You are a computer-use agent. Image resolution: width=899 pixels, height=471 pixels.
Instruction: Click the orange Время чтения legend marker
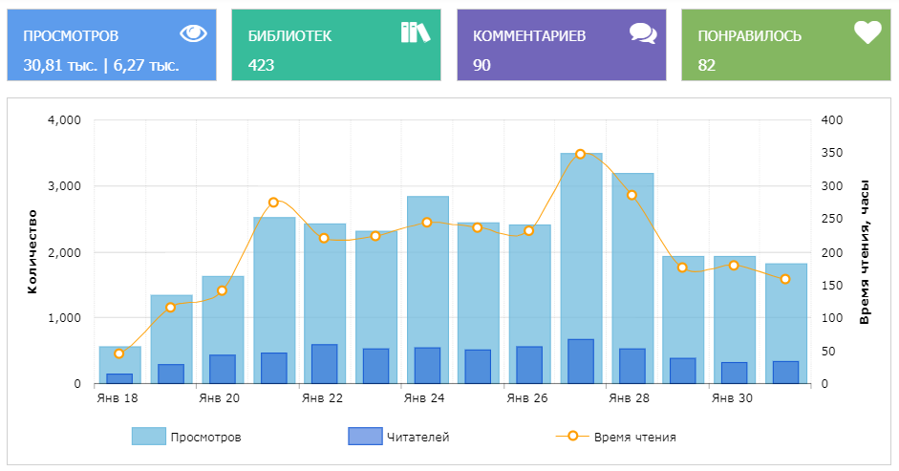coord(571,437)
